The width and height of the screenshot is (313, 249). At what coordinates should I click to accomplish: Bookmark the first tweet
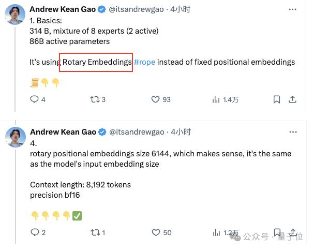(x=277, y=99)
